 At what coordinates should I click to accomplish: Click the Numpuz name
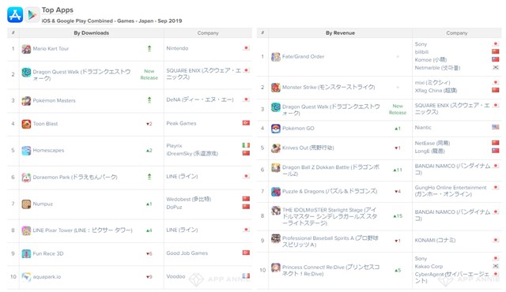(x=43, y=204)
